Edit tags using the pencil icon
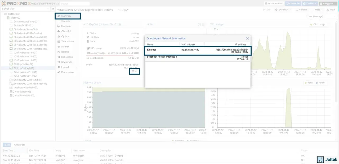 click(x=127, y=10)
